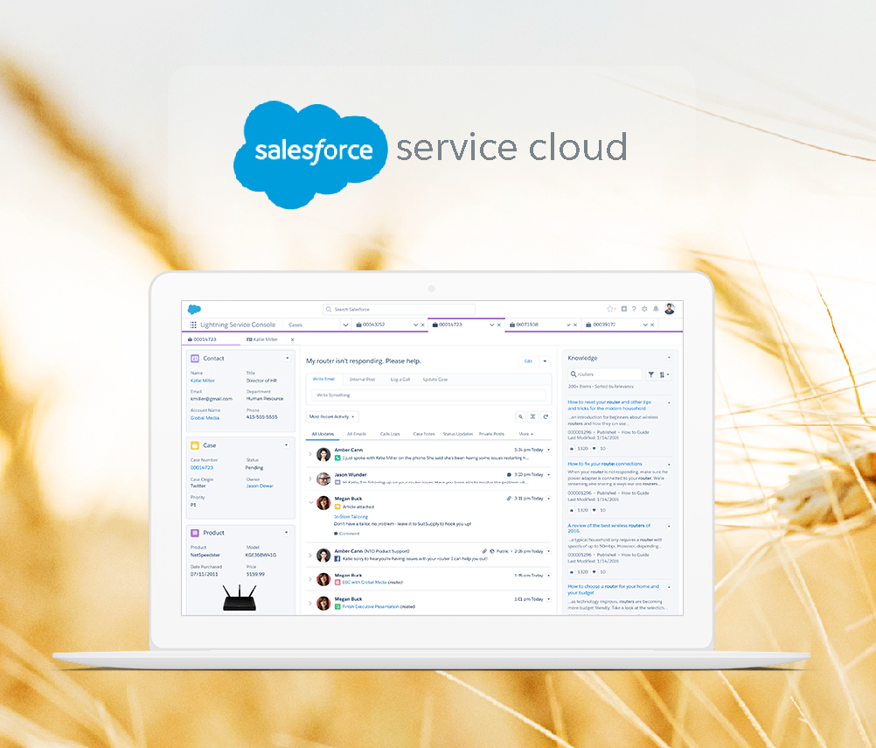Open the InStore Tailoring article link
Viewport: 876px width, 748px height.
pyautogui.click(x=351, y=517)
